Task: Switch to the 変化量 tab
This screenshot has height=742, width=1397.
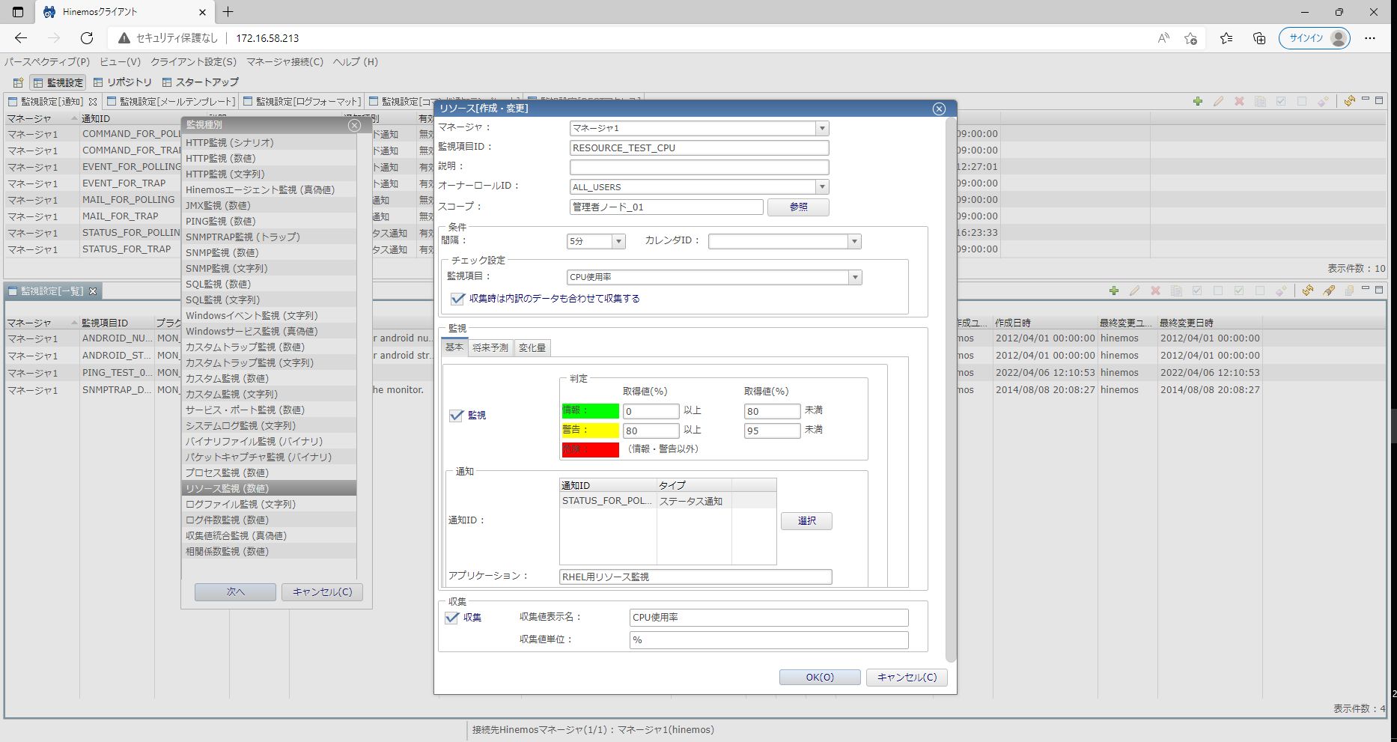Action: pos(532,348)
